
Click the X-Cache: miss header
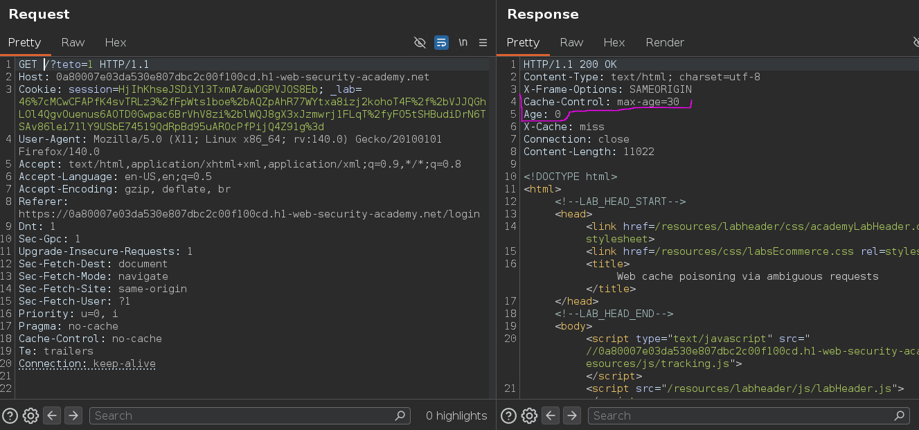pos(564,127)
